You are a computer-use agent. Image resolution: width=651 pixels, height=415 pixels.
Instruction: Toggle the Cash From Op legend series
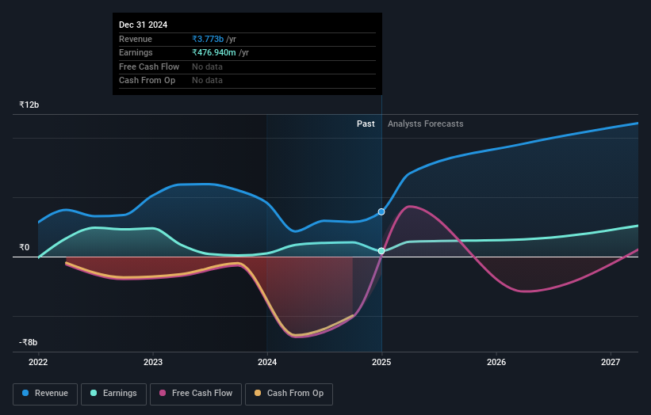(289, 394)
